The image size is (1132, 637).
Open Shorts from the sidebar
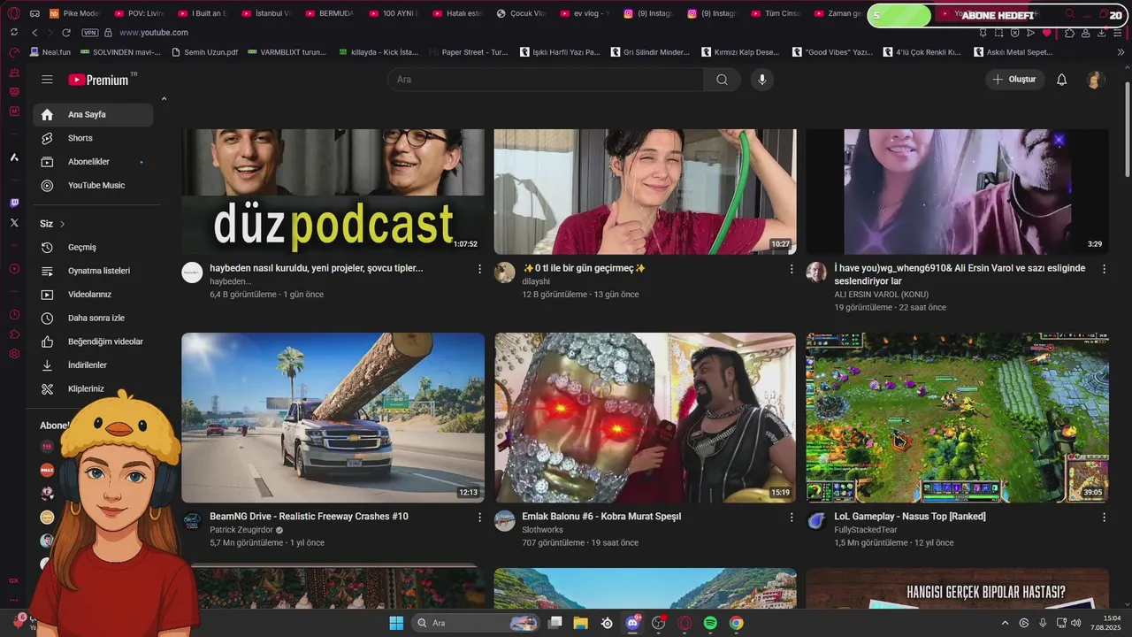(93, 138)
